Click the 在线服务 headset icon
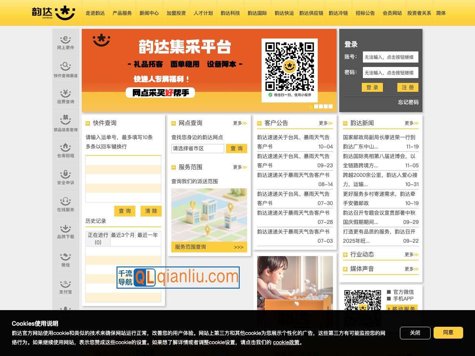This screenshot has height=356, width=475. pos(65,204)
